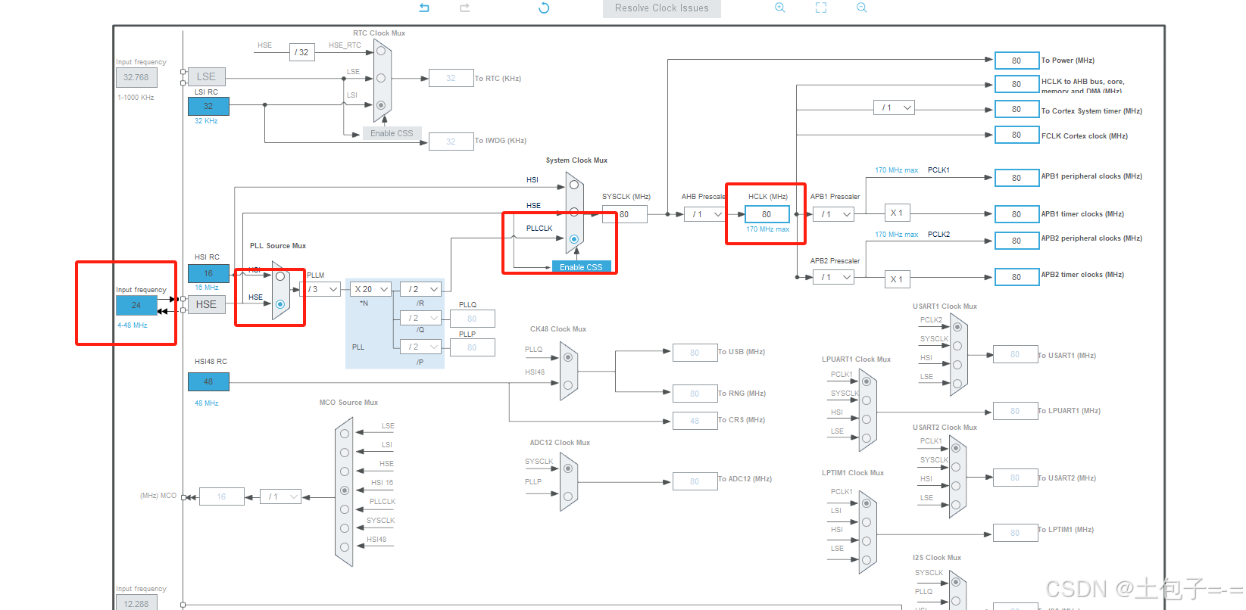Select PLLQ in CK48 Clock Mux
This screenshot has height=610, width=1246.
tap(568, 357)
